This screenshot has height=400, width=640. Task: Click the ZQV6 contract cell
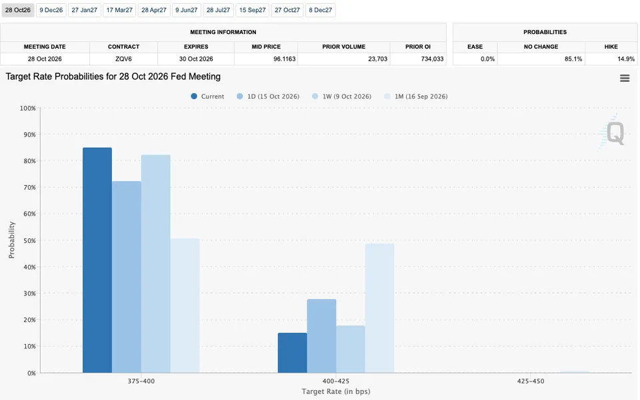tap(124, 59)
